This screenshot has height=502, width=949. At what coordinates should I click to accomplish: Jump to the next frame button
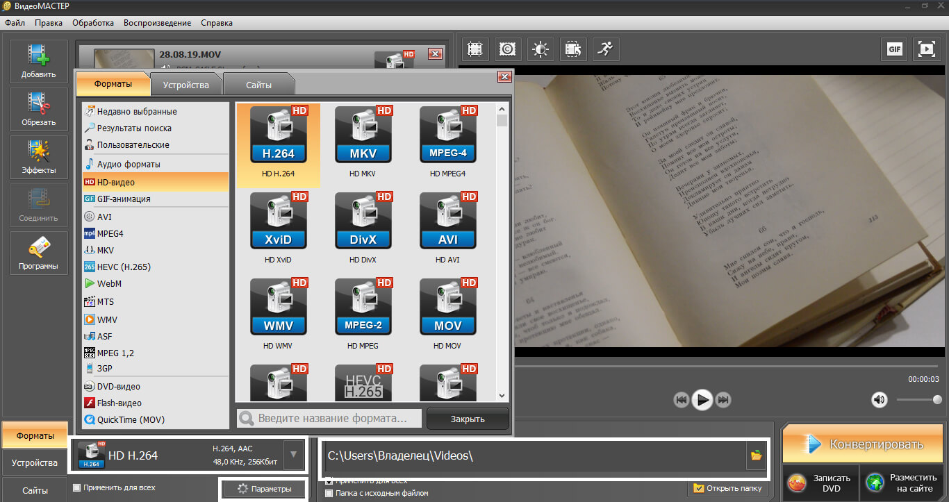point(723,399)
